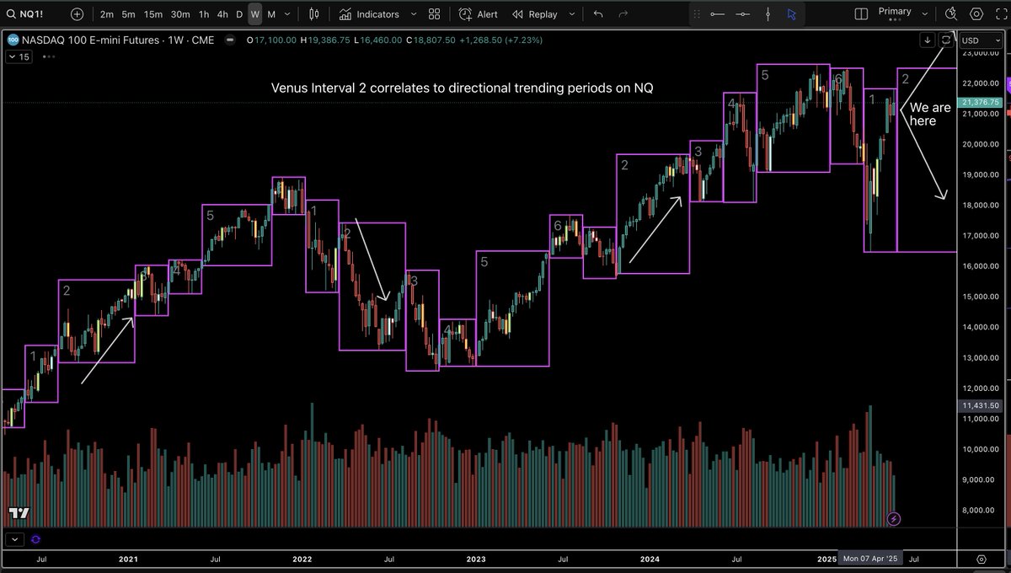Viewport: 1011px width, 573px height.
Task: Select the vertical line drawing tool
Action: tap(768, 14)
